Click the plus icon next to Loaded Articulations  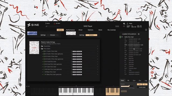[139, 34]
